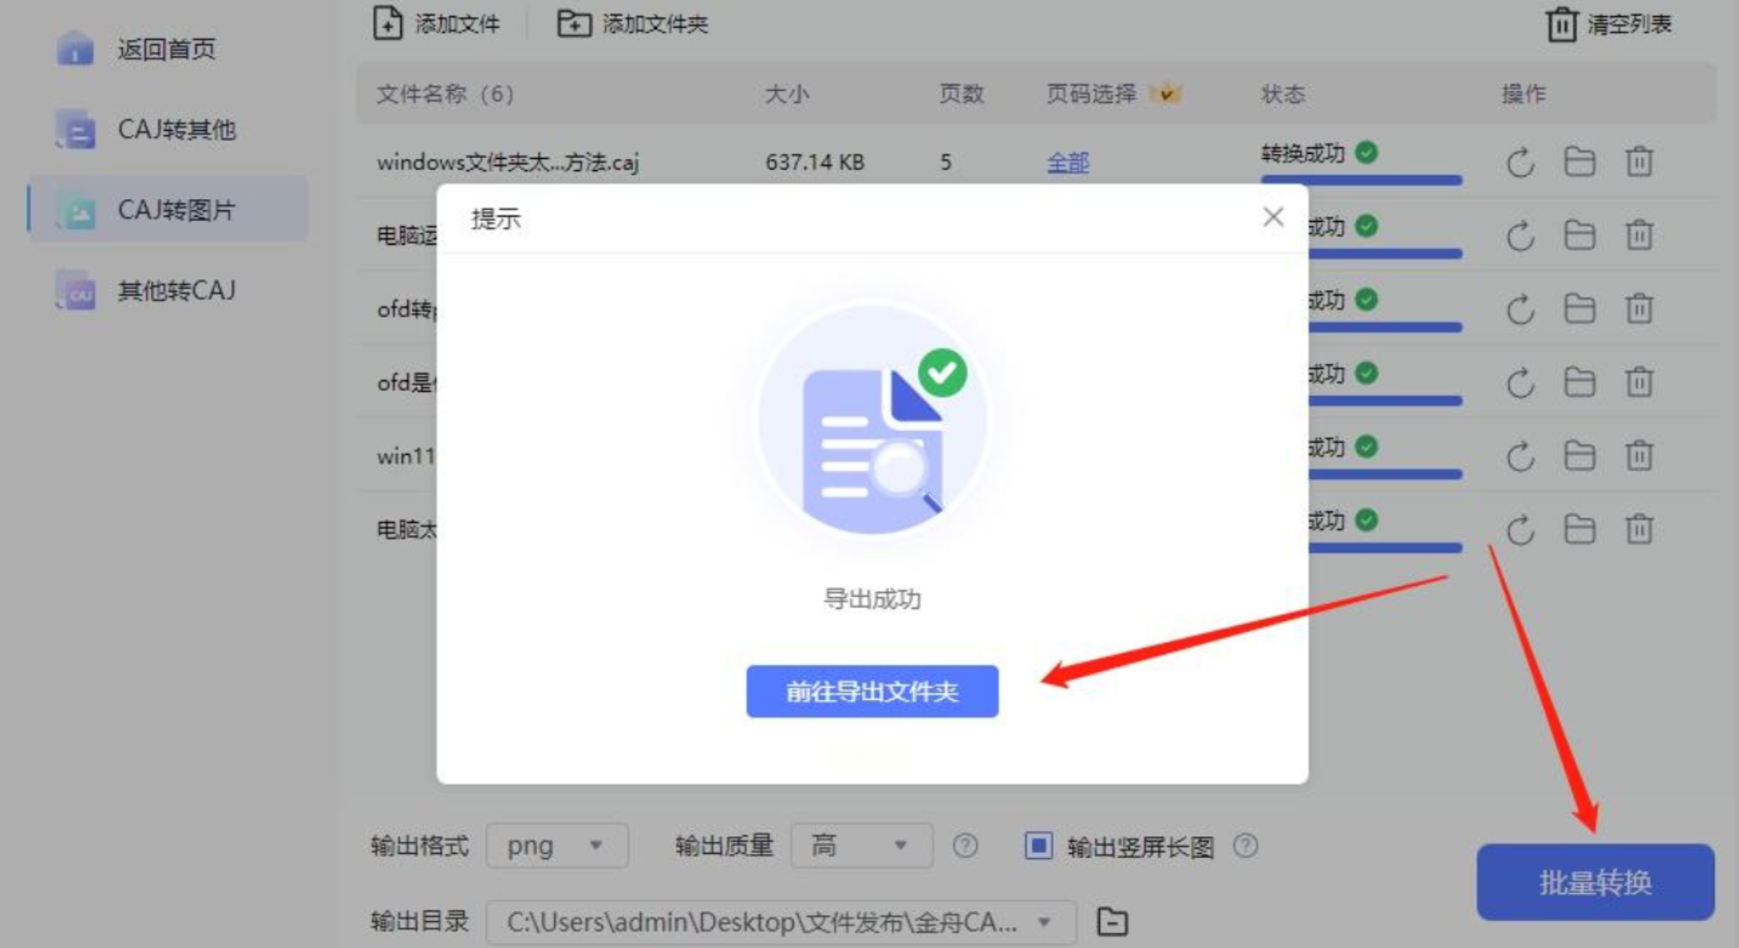Viewport: 1739px width, 948px height.
Task: Close the 提示 dialog
Action: [x=1273, y=216]
